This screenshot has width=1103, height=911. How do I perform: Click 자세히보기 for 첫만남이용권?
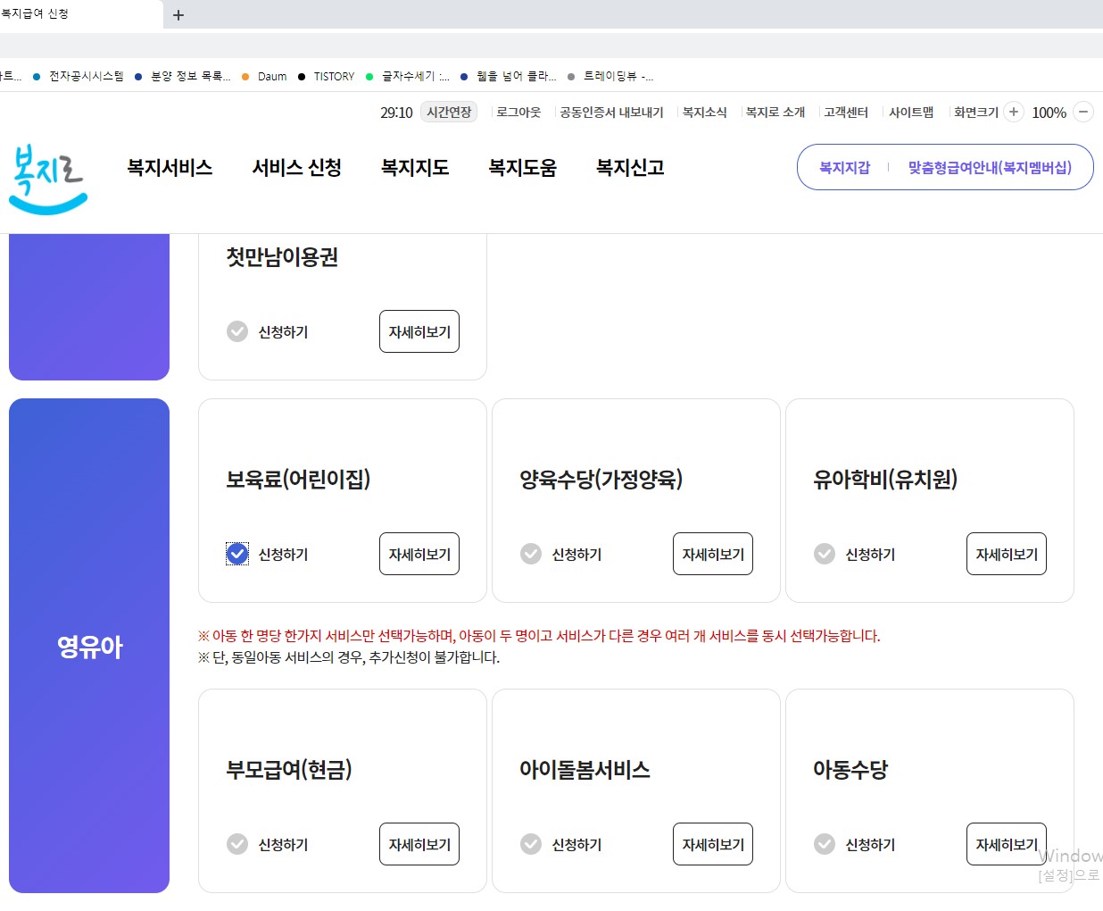[x=419, y=331]
